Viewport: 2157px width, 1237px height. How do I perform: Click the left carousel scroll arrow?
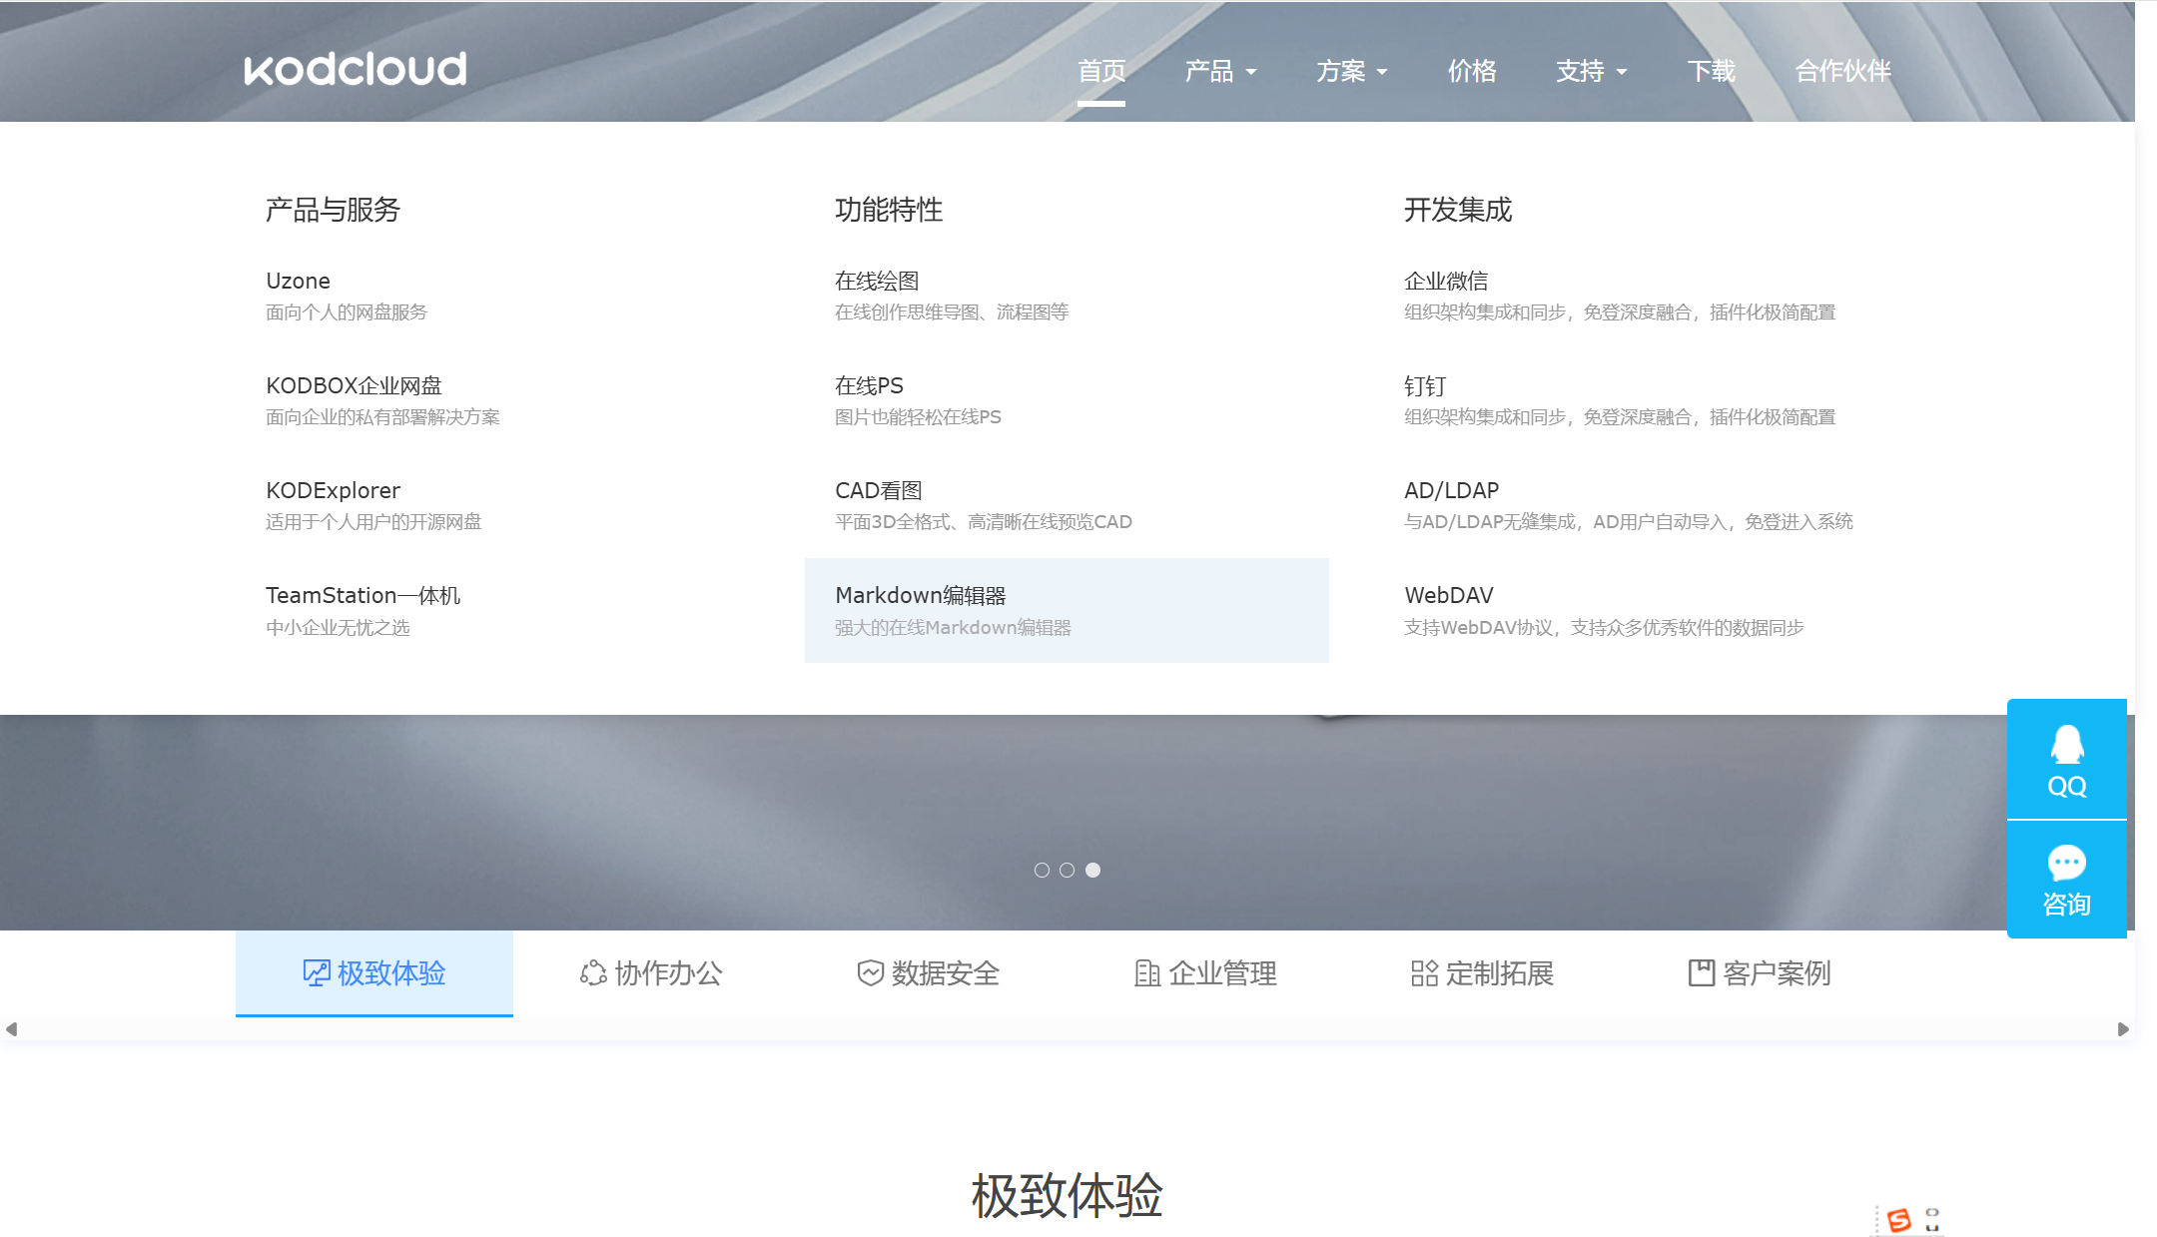12,1029
